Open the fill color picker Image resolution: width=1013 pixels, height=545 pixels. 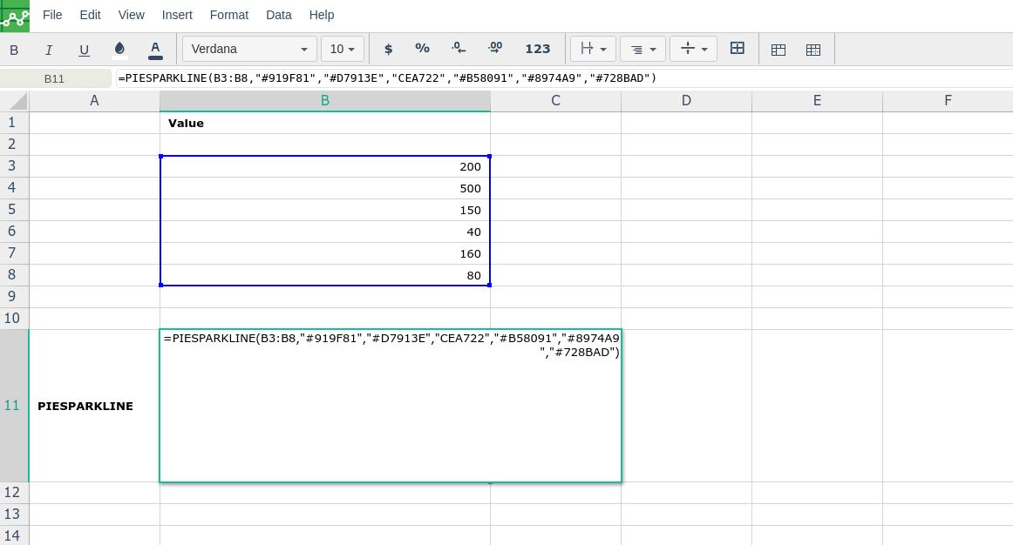pyautogui.click(x=119, y=50)
